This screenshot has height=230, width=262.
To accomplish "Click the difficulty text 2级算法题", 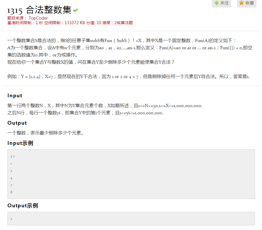I will click(124, 23).
